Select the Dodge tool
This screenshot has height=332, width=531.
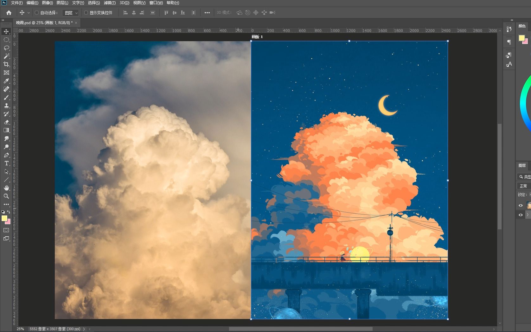point(6,147)
